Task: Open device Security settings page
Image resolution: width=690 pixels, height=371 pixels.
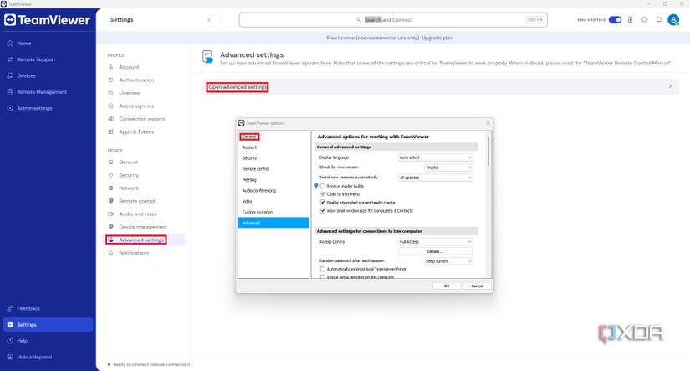Action: pos(129,175)
